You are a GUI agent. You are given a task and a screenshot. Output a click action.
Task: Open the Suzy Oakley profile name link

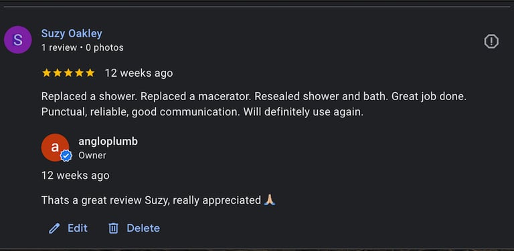pos(72,33)
